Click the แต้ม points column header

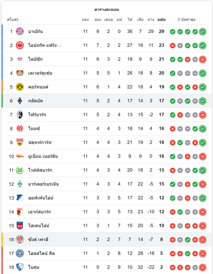pos(161,20)
